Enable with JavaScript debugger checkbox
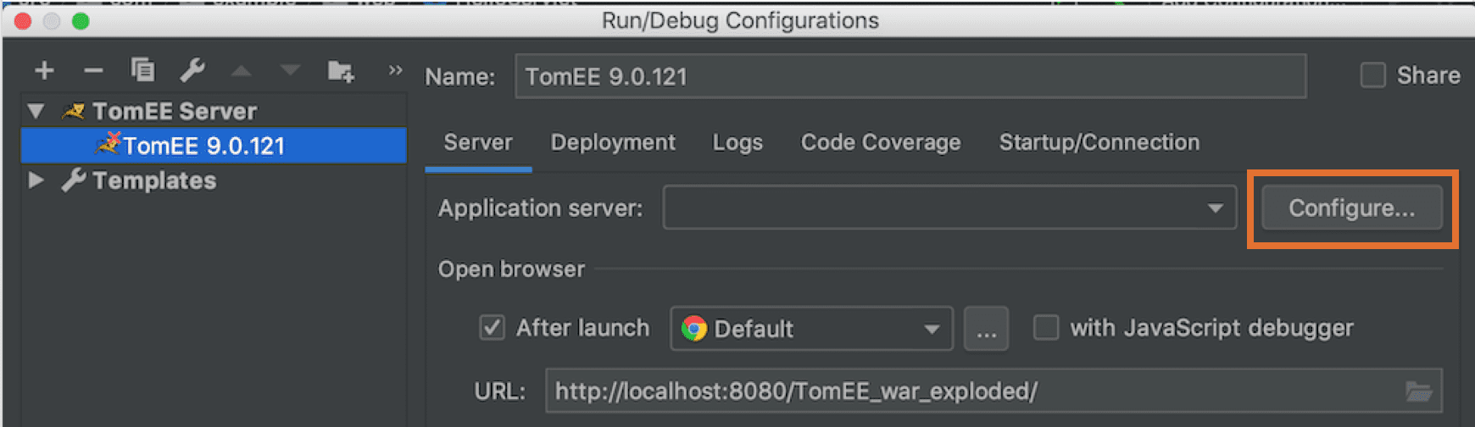1475x427 pixels. (1046, 328)
